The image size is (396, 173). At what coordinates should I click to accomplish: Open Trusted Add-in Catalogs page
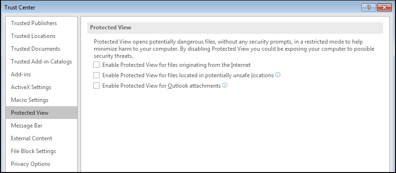click(41, 62)
